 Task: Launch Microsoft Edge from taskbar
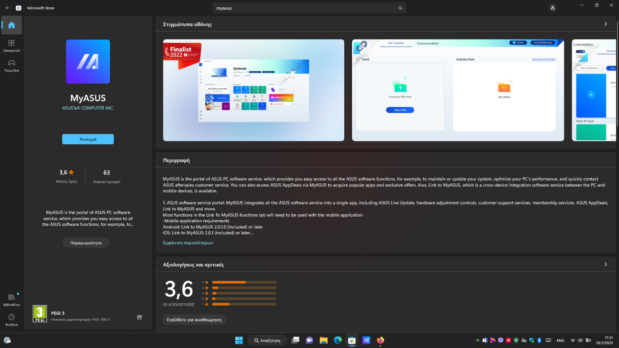338,340
